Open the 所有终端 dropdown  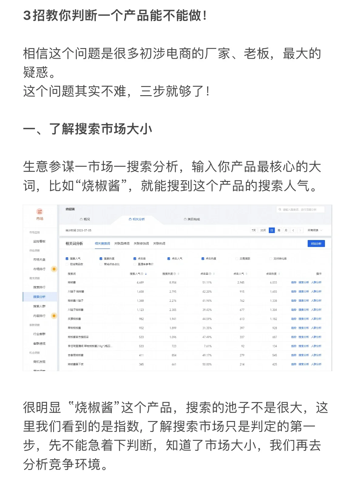click(315, 230)
